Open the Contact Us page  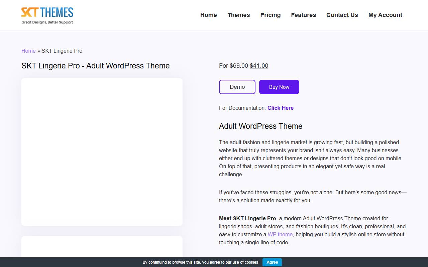[342, 15]
